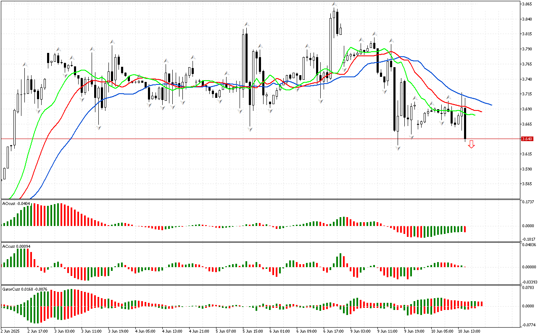Click the 0.1737 value on the AOcust scale
The image size is (538, 336).
point(528,202)
